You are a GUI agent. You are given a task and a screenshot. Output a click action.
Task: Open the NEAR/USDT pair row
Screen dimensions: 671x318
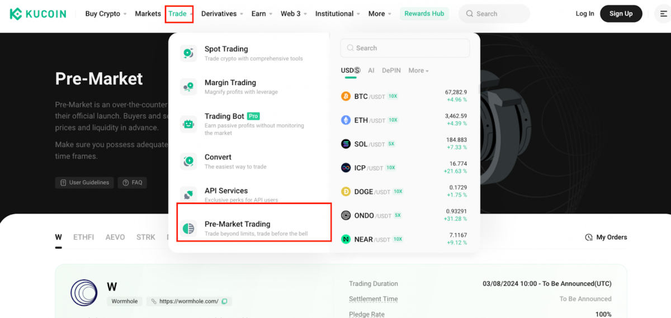pyautogui.click(x=405, y=239)
